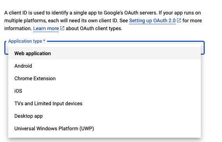
Task: Choose Android application type
Action: point(105,66)
